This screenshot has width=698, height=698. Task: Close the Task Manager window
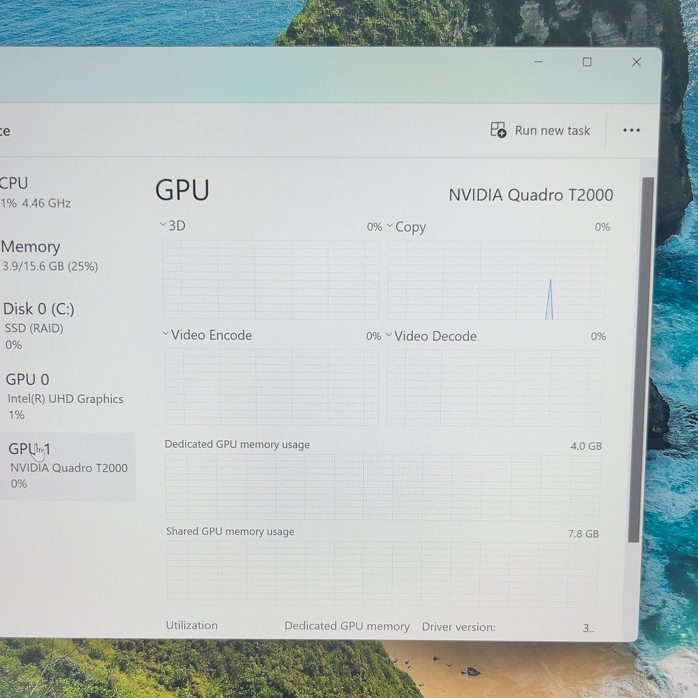pyautogui.click(x=636, y=62)
